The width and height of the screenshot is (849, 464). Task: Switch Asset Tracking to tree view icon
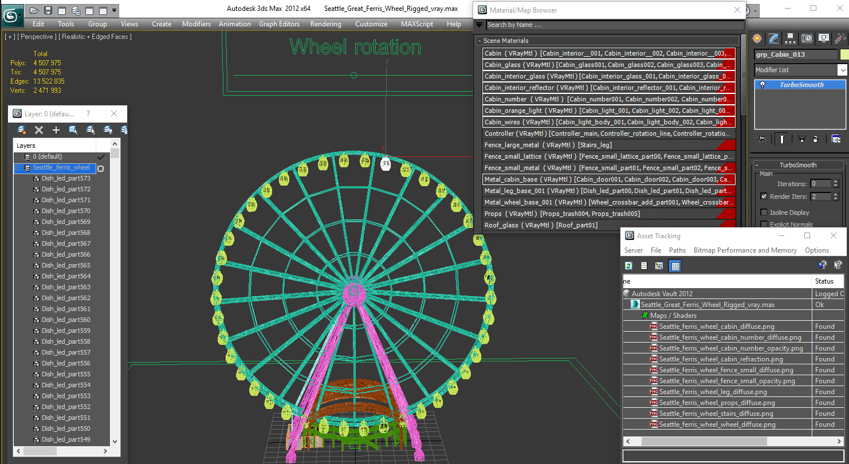click(659, 266)
